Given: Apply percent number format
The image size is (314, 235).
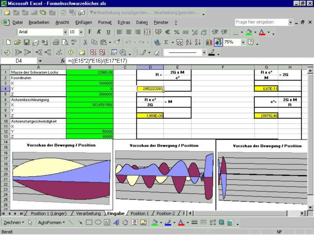Looking at the screenshot, I should 177,32.
